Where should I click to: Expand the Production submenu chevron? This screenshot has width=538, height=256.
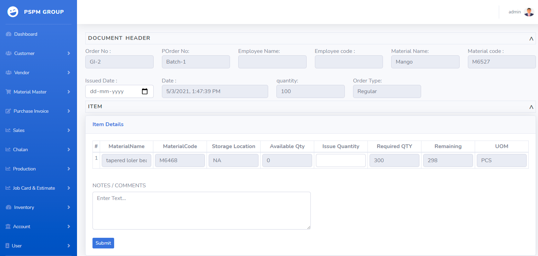[x=69, y=169]
